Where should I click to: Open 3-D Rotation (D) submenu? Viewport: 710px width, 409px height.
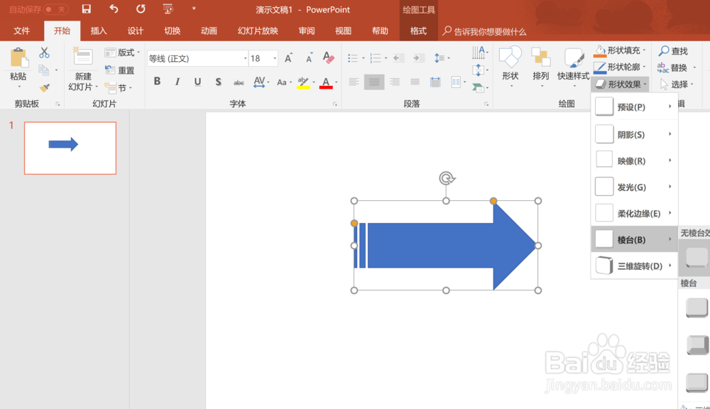click(x=634, y=266)
